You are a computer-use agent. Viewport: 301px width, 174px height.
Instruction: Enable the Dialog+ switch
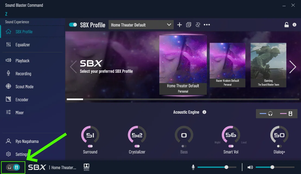tap(279, 146)
